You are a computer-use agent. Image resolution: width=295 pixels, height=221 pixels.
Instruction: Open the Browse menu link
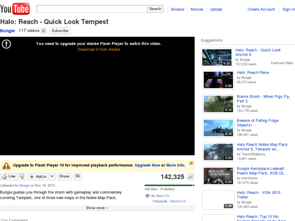[178, 9]
